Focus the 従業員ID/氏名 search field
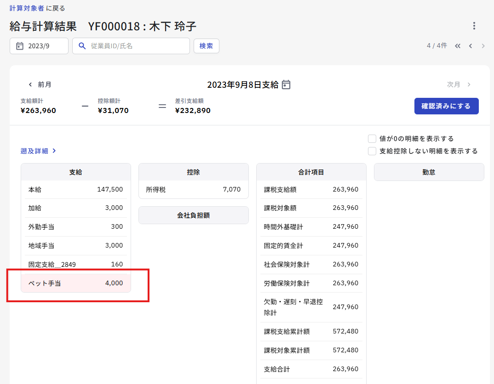Viewport: 494px width, 384px height. (x=131, y=46)
